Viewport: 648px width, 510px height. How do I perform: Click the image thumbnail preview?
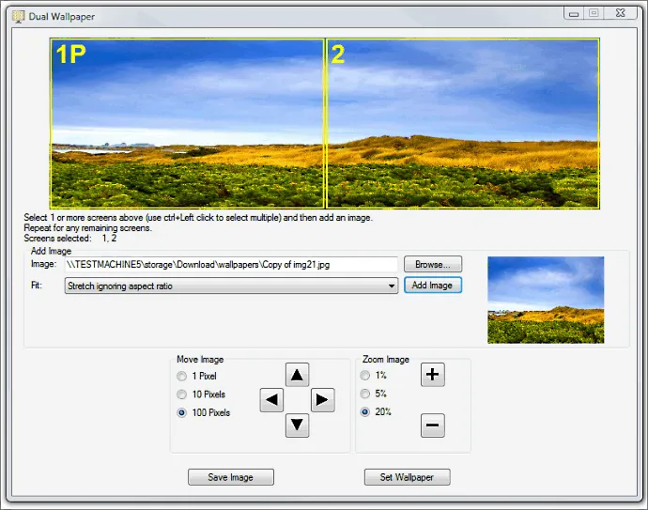pyautogui.click(x=546, y=300)
